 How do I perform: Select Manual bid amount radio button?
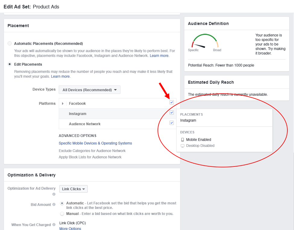[x=62, y=214]
